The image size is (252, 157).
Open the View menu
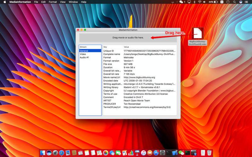(x=63, y=2)
